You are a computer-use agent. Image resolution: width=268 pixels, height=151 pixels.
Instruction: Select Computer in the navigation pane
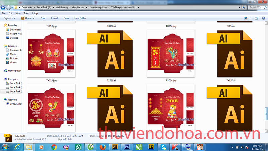click(x=11, y=79)
